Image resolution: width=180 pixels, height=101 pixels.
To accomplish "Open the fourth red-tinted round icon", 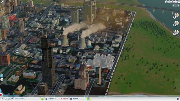I will (x=175, y=2).
